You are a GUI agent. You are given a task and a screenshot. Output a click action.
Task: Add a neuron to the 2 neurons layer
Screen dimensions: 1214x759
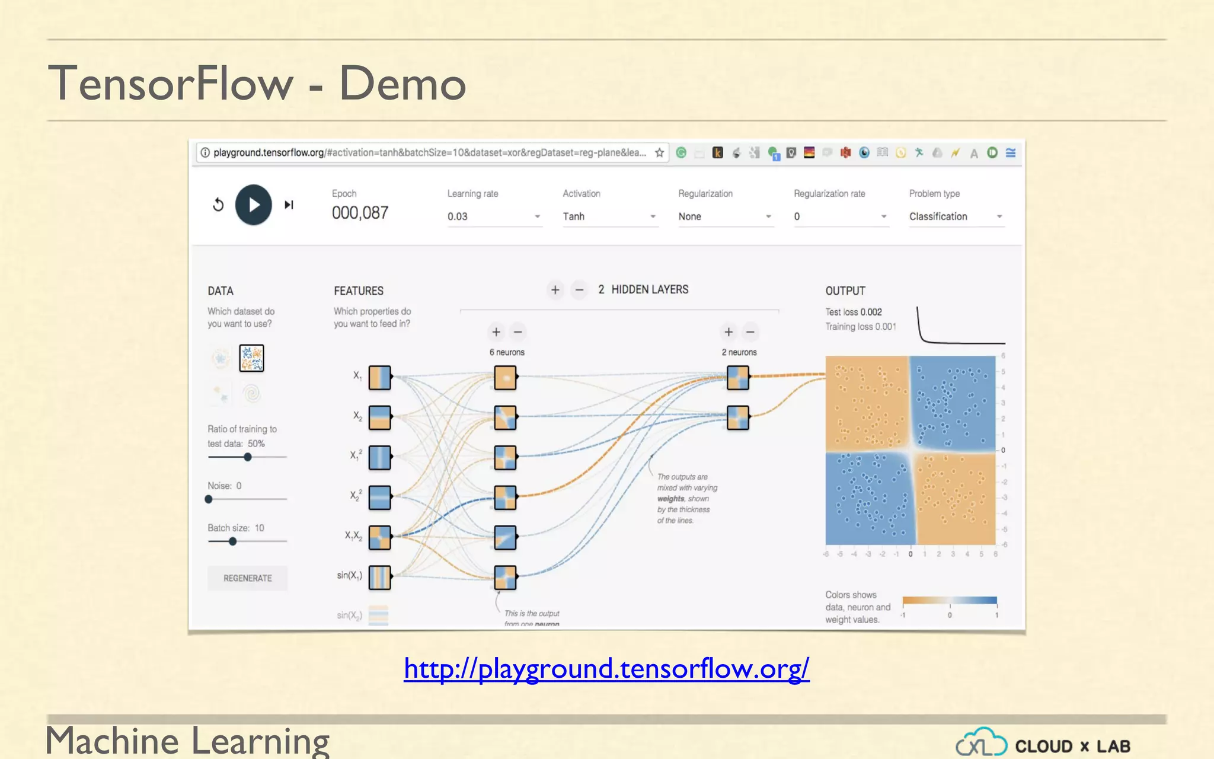[x=729, y=332]
